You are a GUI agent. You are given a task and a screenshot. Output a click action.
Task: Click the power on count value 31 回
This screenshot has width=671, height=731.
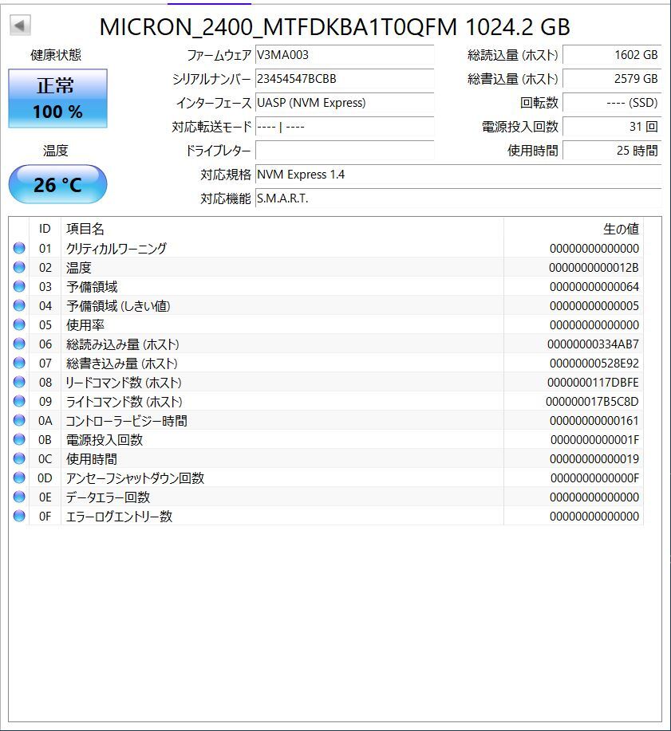click(x=612, y=127)
